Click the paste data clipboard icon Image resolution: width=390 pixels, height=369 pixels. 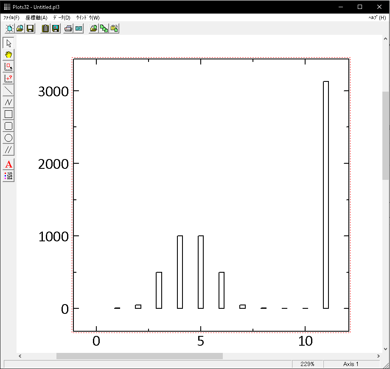click(114, 28)
